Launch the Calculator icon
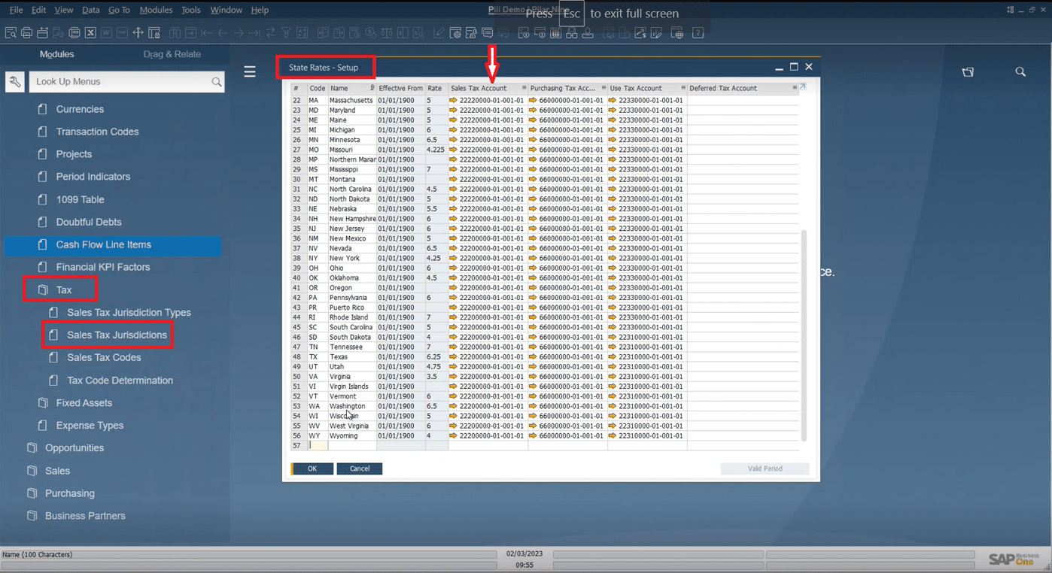This screenshot has height=573, width=1052. click(551, 33)
